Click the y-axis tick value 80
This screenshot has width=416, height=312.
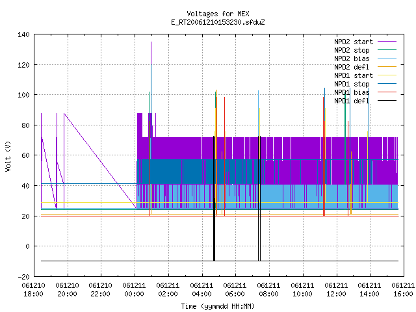point(25,125)
